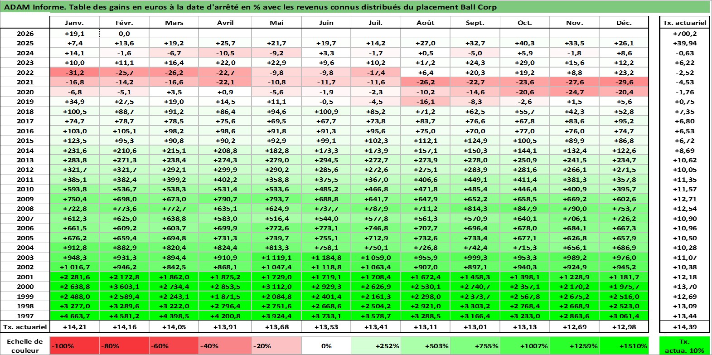Click the +12,98 actuarial rate under Déc.
This screenshot has width=712, height=355.
pos(624,327)
